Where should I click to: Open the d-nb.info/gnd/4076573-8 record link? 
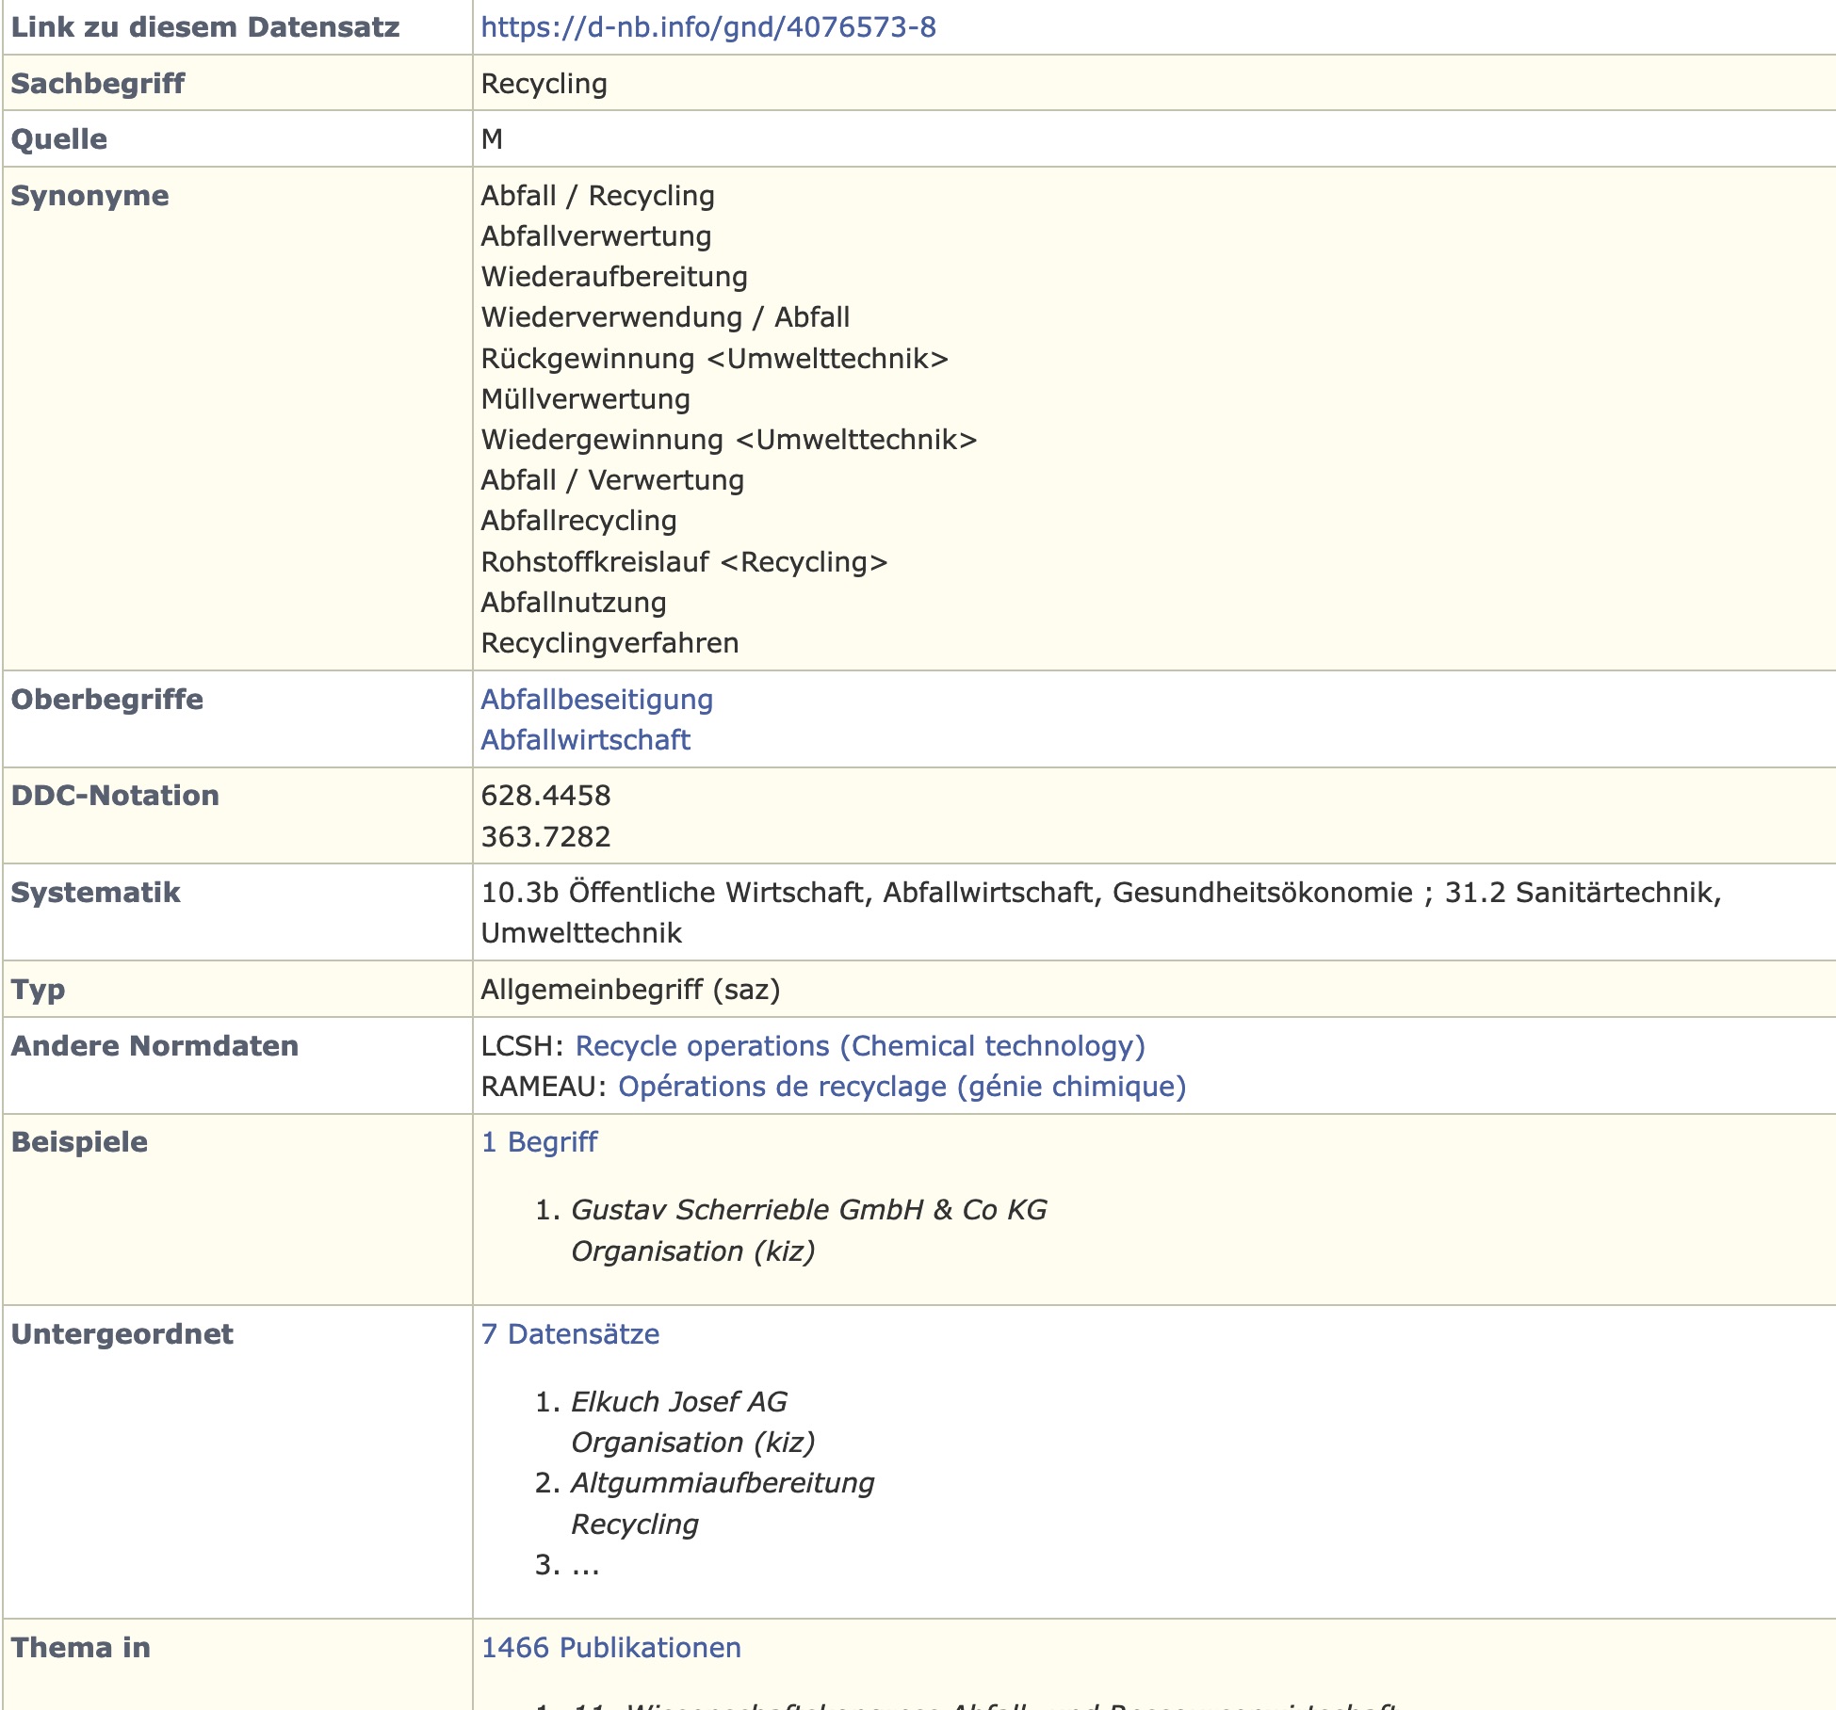pyautogui.click(x=708, y=27)
